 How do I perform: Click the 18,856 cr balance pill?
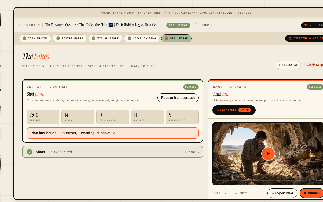coord(288,65)
